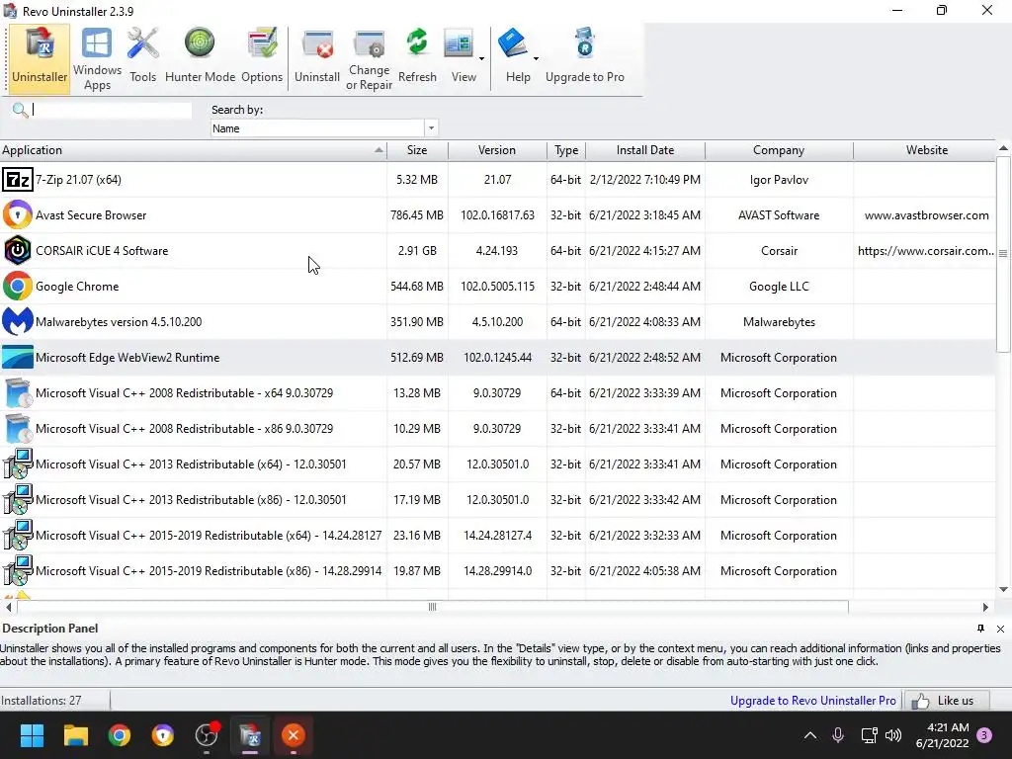Click the www.avastbrowser.com website cell
Image resolution: width=1012 pixels, height=759 pixels.
click(926, 215)
